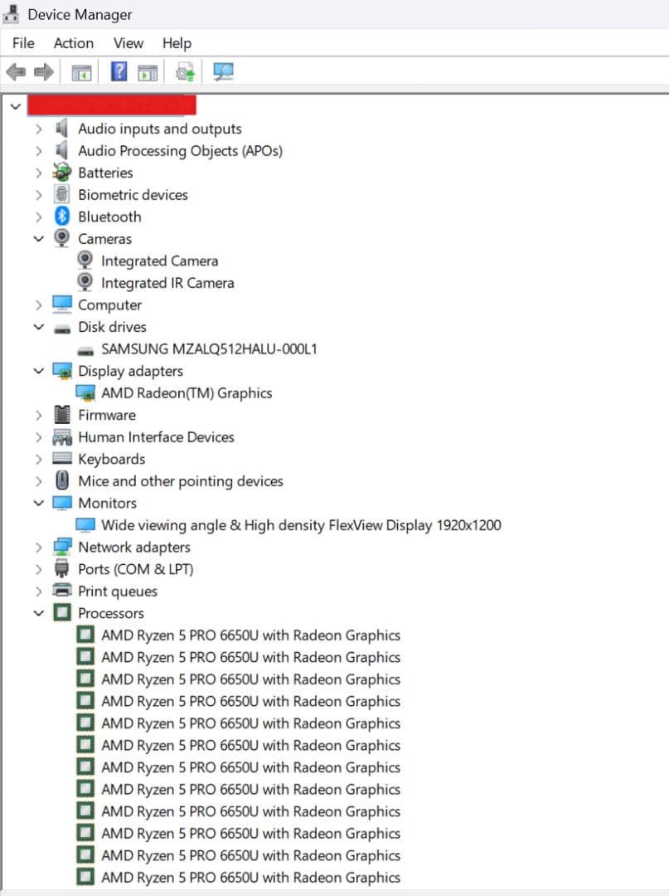Click the Bluetooth logo icon
This screenshot has height=896, width=669.
coord(61,216)
